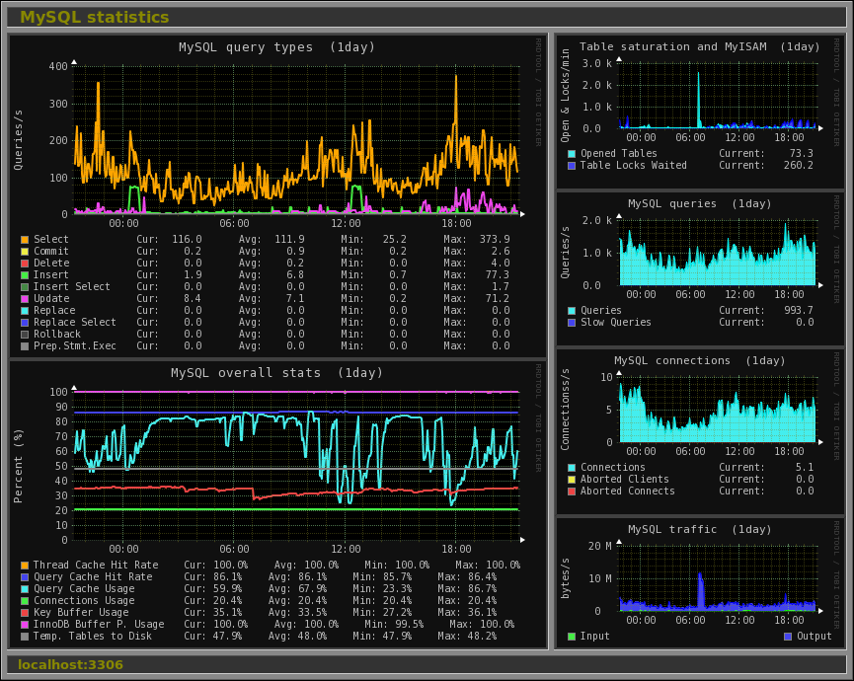Image resolution: width=854 pixels, height=681 pixels.
Task: Select the Commit max value "2.6"
Action: point(501,252)
